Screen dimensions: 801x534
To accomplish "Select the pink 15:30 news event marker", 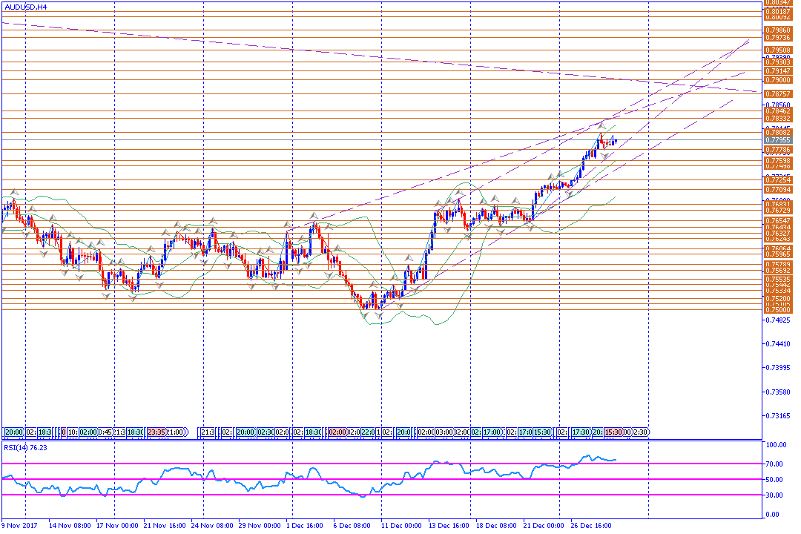I will pos(613,432).
